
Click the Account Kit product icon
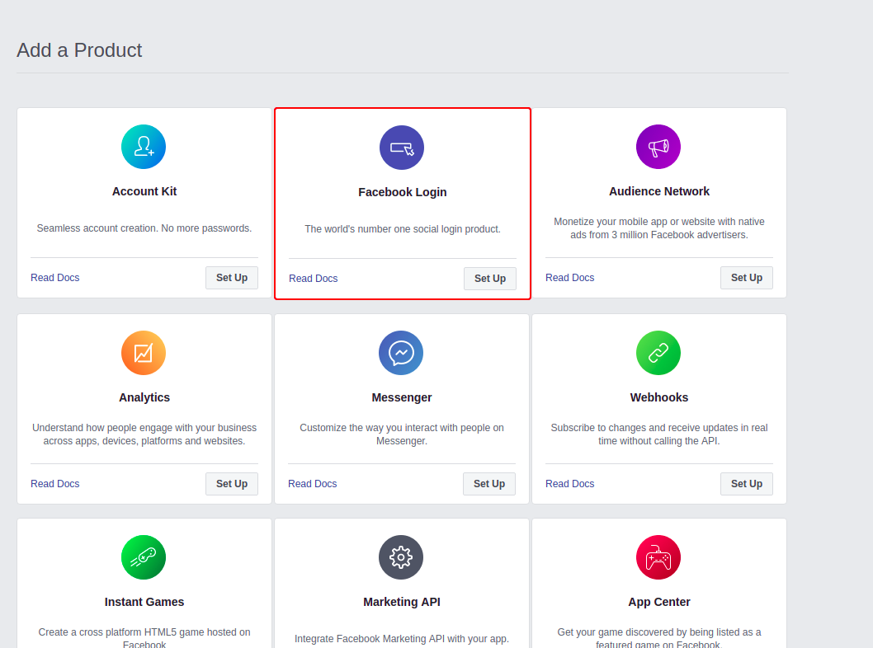(144, 147)
